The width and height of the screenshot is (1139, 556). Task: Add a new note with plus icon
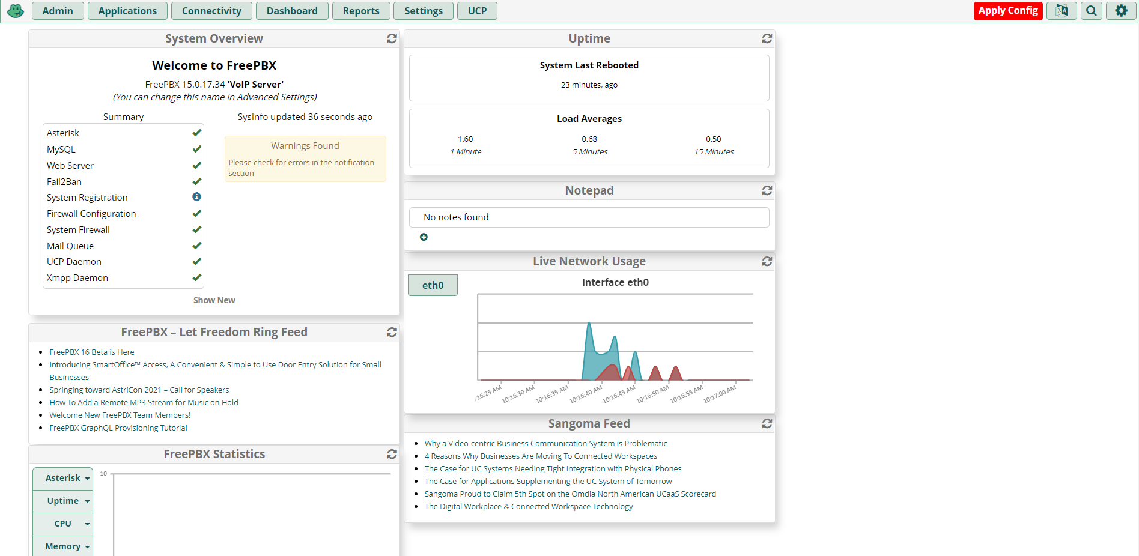[x=424, y=237]
